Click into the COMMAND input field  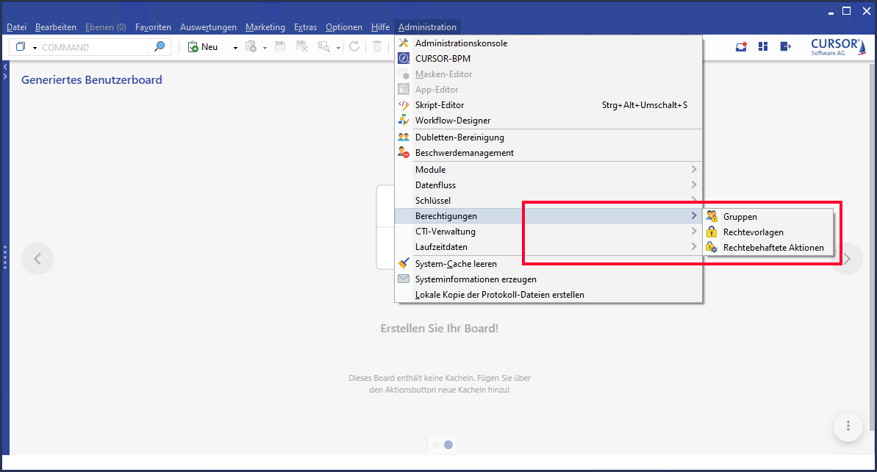click(x=92, y=47)
